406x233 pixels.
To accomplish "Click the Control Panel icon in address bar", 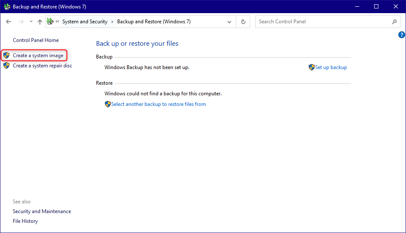I will click(50, 22).
